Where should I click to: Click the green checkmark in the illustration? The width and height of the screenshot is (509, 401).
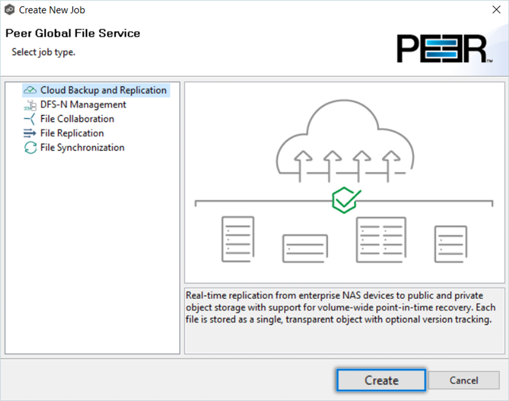[345, 198]
